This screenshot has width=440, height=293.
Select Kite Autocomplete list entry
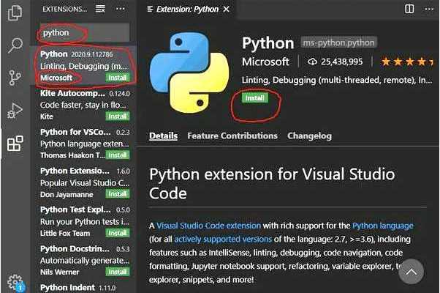tap(83, 105)
